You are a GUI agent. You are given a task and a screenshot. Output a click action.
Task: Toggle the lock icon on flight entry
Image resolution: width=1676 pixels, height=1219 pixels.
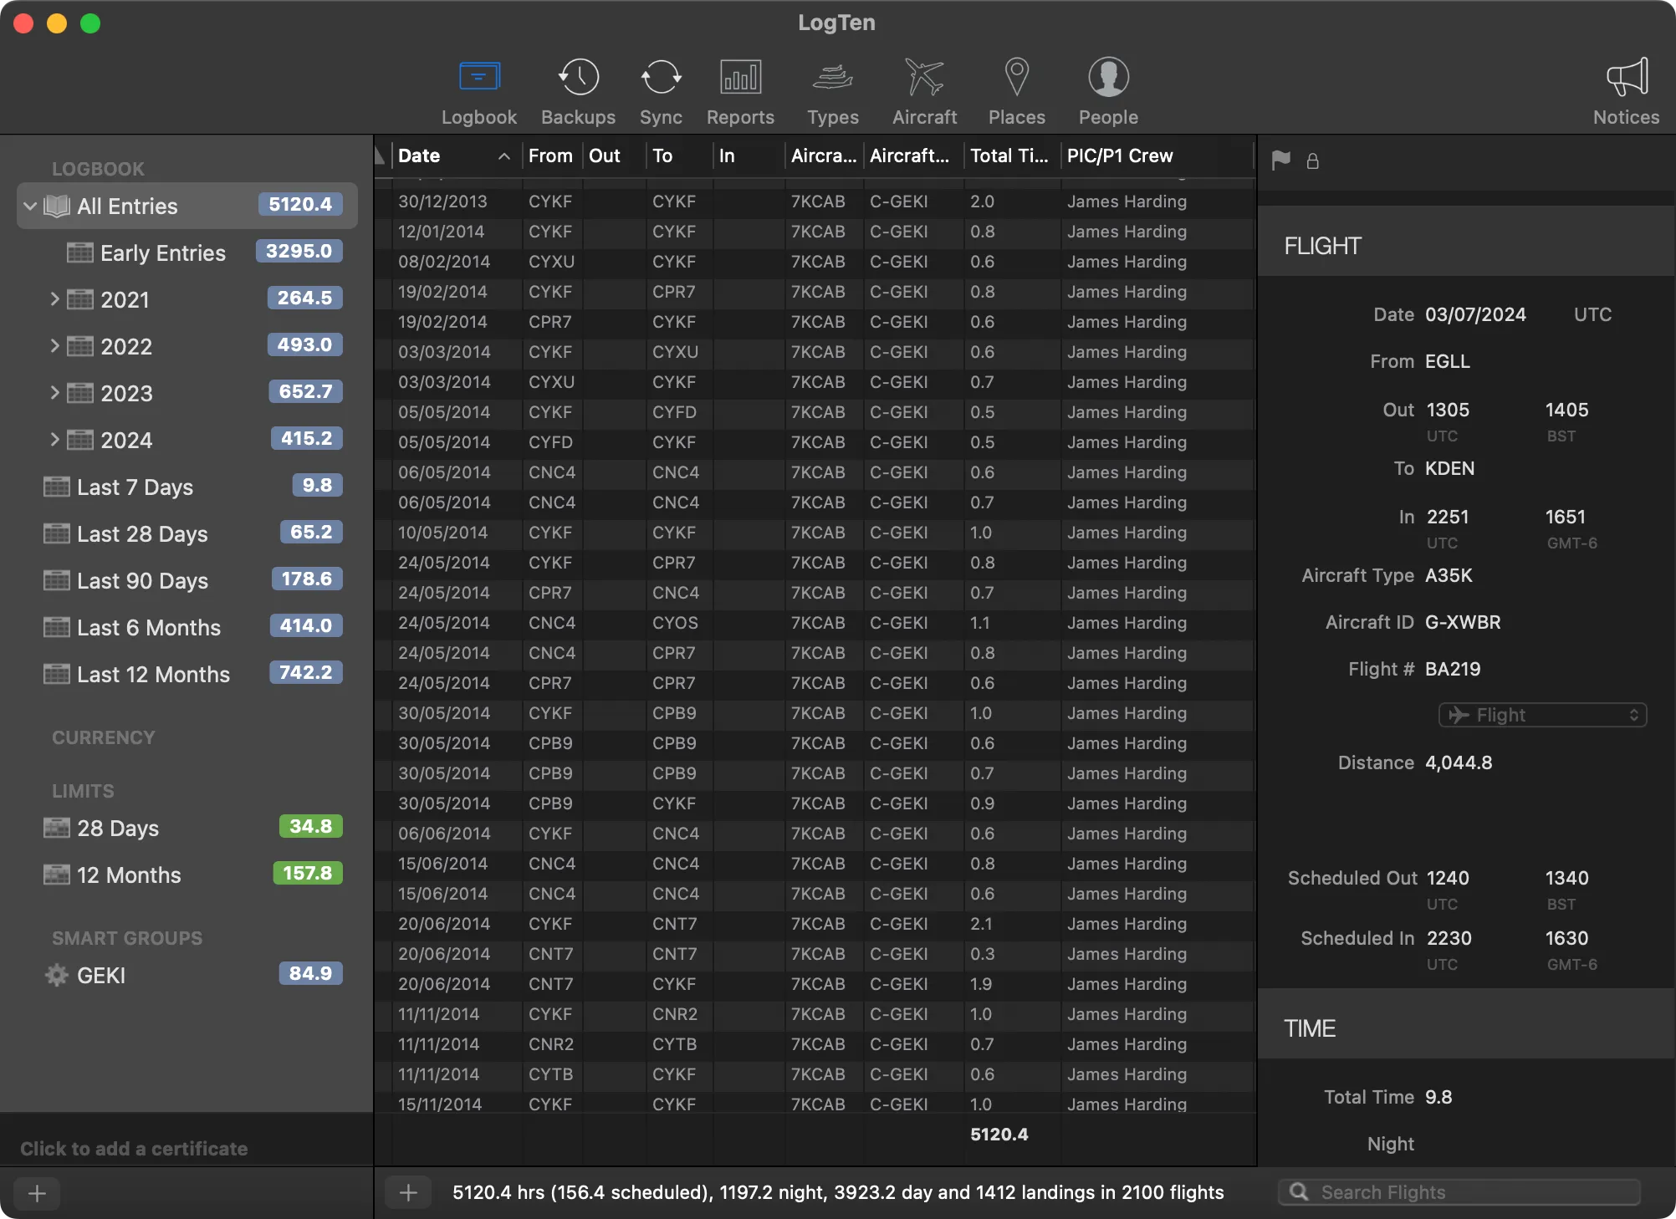click(x=1313, y=160)
